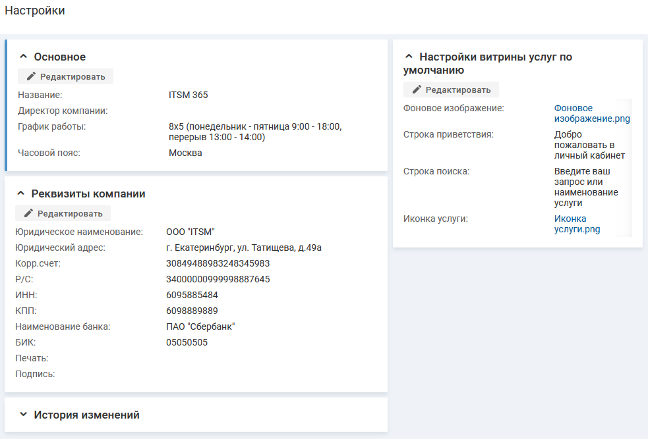Select the КПП value 6098889889
The width and height of the screenshot is (648, 439).
coord(192,311)
